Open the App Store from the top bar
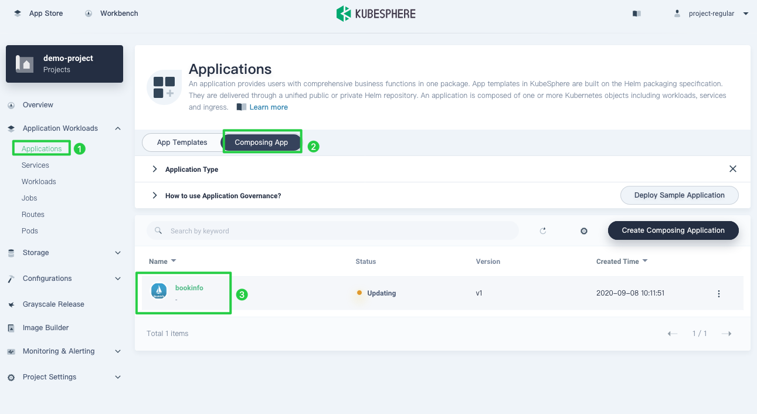Viewport: 757px width, 414px height. [x=45, y=13]
